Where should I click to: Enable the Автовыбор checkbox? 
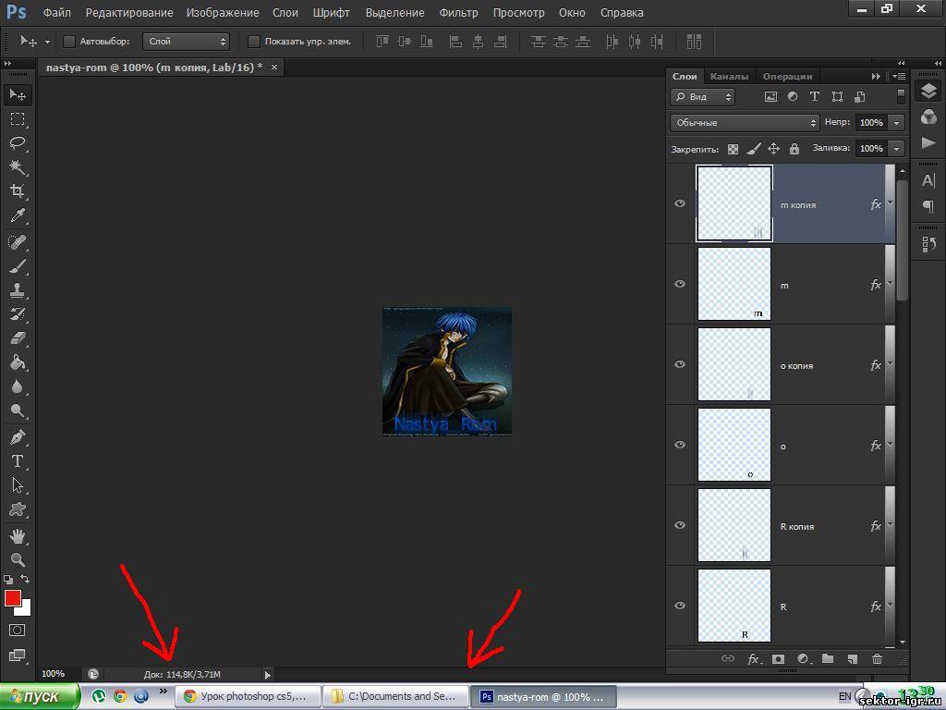click(x=69, y=41)
